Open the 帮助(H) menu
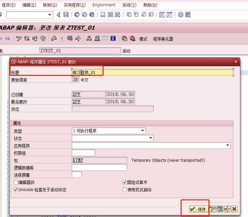This screenshot has height=217, width=248. pos(150,5)
